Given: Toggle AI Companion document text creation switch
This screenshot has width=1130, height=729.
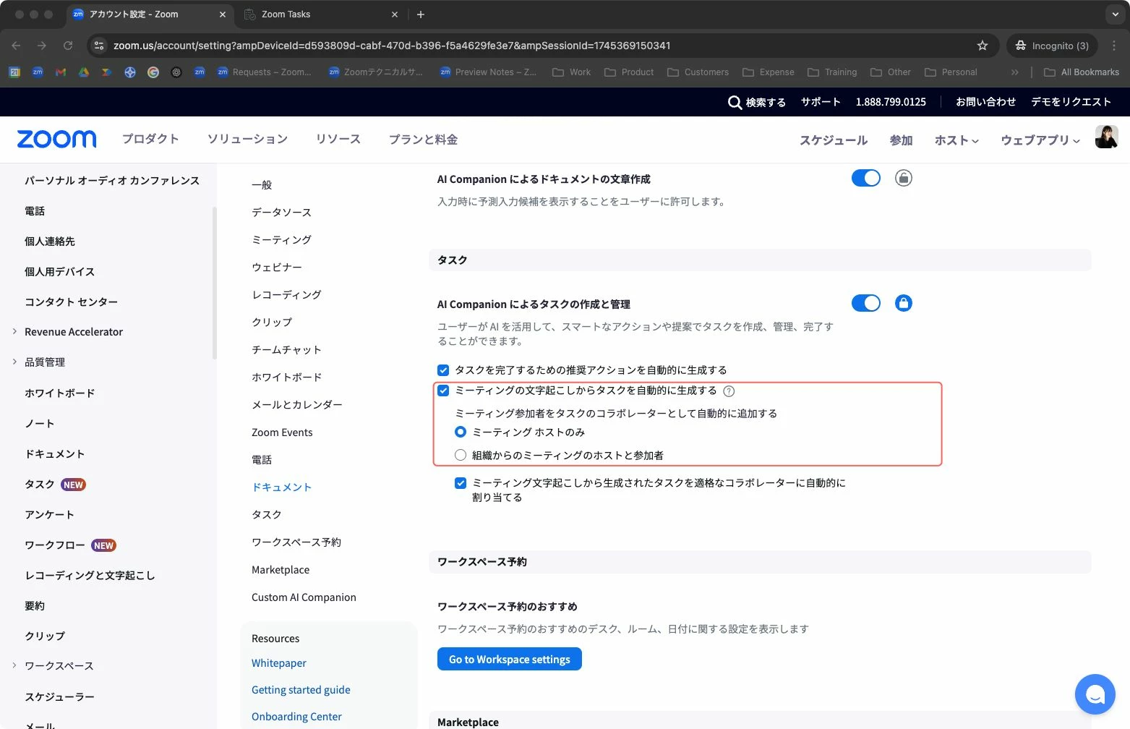Looking at the screenshot, I should pyautogui.click(x=865, y=178).
